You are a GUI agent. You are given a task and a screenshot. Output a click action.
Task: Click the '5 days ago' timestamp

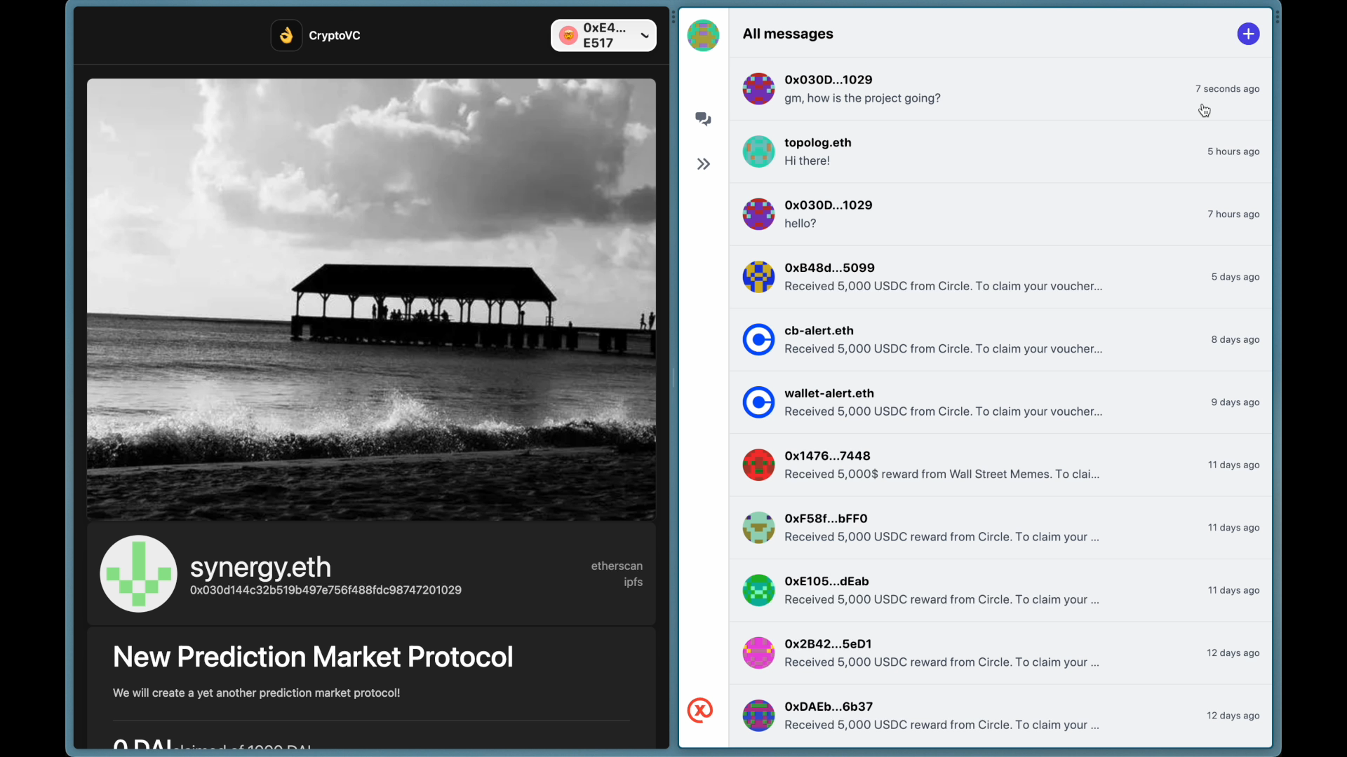(x=1235, y=277)
